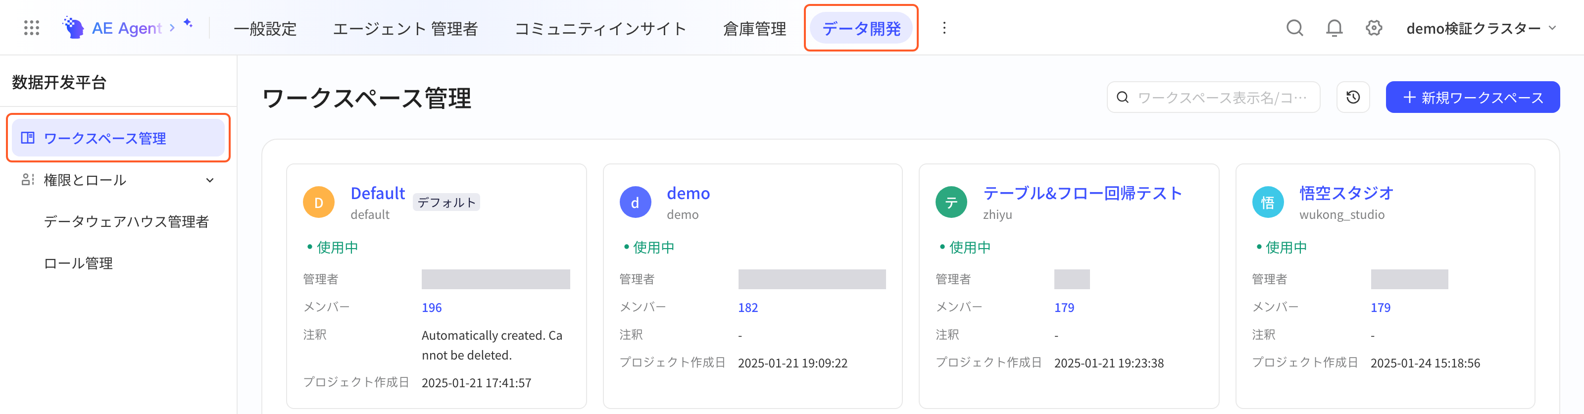Click the 権限とロール sidebar people icon
Viewport: 1584px width, 414px height.
[28, 180]
